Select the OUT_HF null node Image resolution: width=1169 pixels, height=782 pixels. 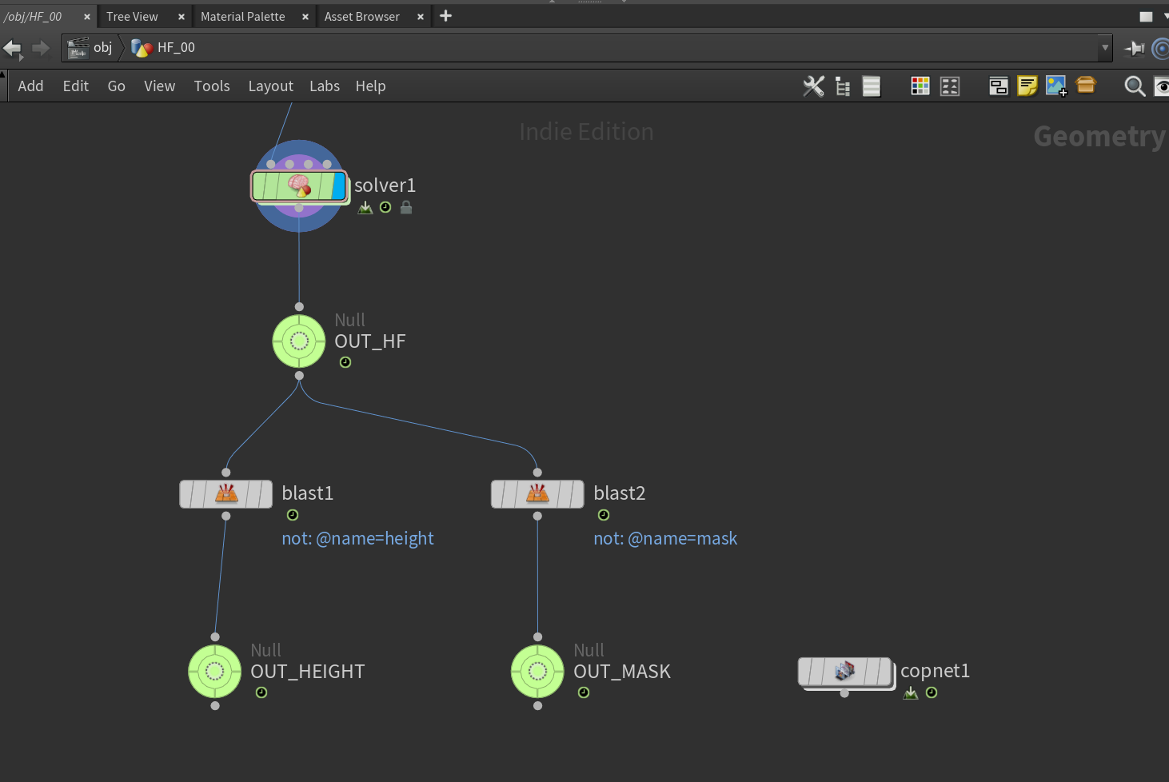[x=299, y=341]
